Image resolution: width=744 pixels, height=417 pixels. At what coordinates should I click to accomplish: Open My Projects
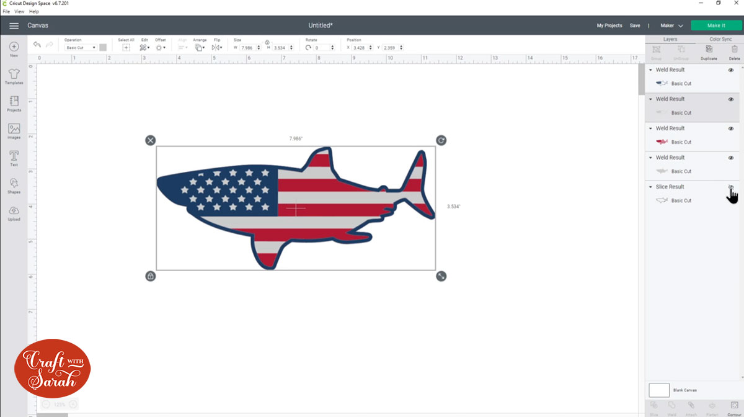(609, 25)
